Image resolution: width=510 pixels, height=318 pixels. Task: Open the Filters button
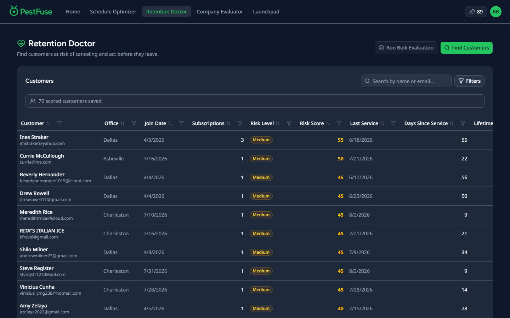click(x=469, y=81)
